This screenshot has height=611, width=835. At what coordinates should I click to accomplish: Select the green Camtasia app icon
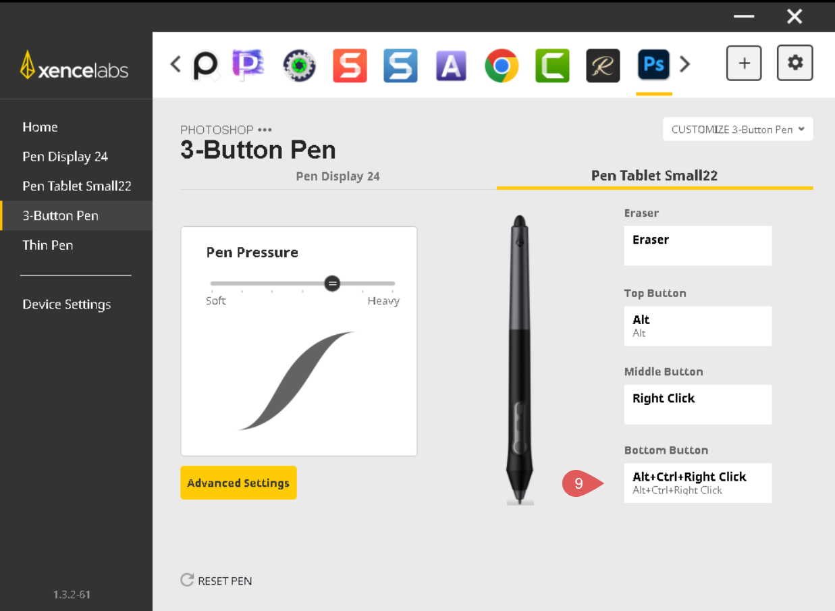click(552, 65)
